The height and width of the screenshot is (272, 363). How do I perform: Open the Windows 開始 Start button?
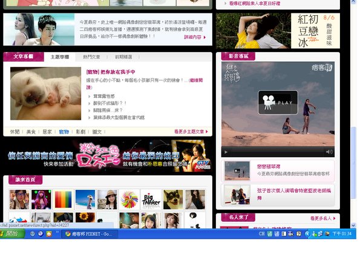(12, 233)
